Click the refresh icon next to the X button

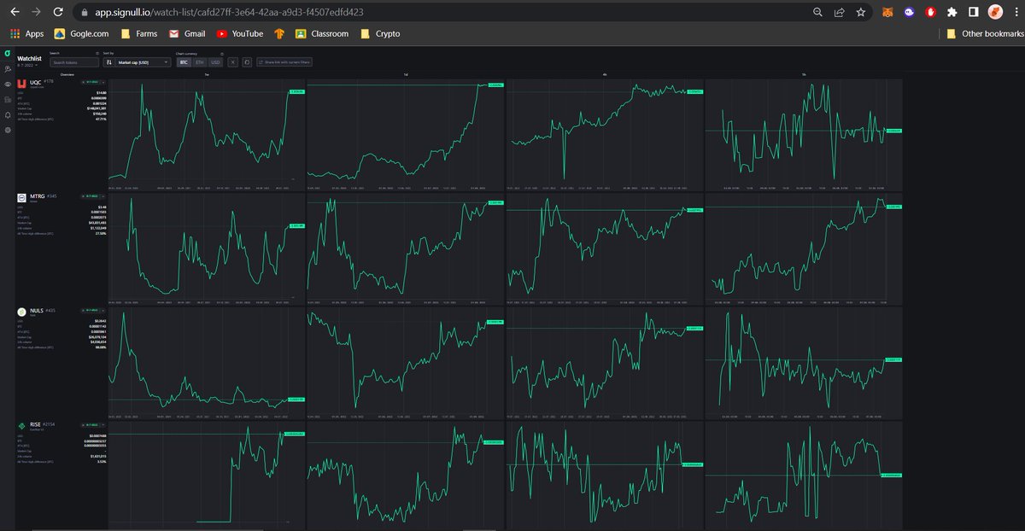coord(246,62)
